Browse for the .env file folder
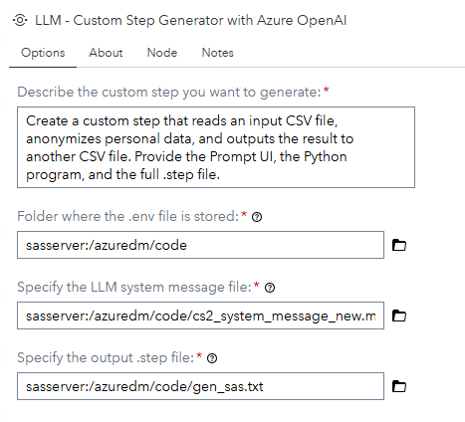 pyautogui.click(x=399, y=245)
